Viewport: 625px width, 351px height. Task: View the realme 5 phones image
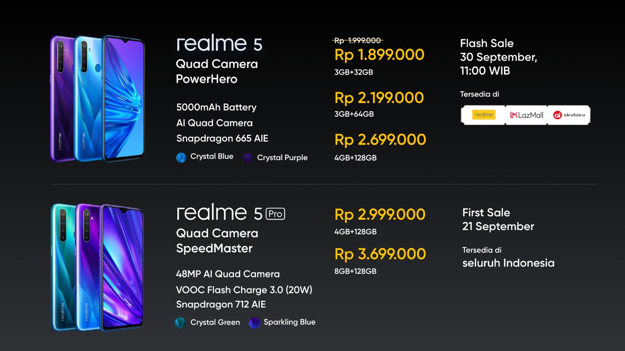(x=98, y=98)
